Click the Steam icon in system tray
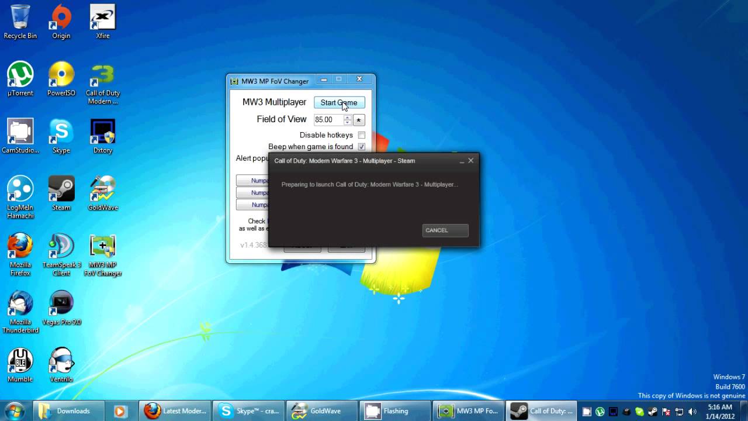Screen dimensions: 748x421 [653, 412]
